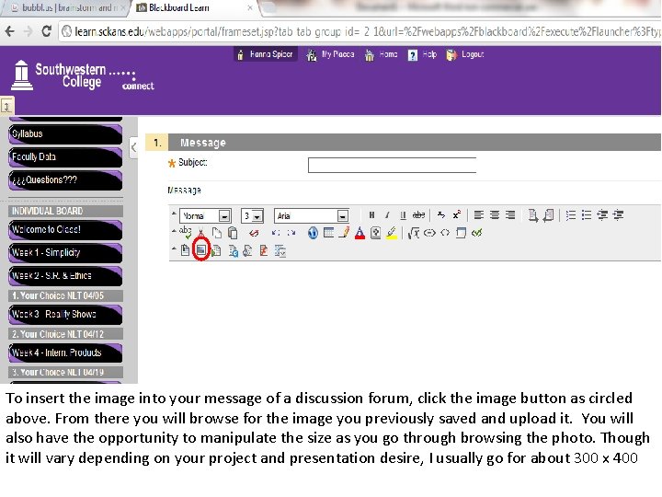Viewport: 662px width, 497px height.
Task: Click the small arrow tab icon below logo
Action: [x=6, y=106]
